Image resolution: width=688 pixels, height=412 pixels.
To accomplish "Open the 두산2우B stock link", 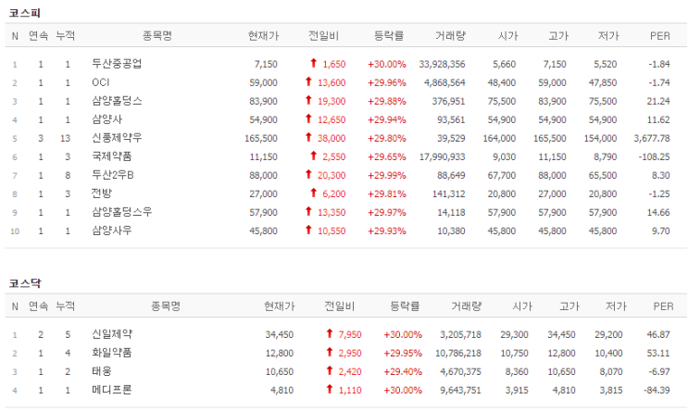I will coord(113,175).
